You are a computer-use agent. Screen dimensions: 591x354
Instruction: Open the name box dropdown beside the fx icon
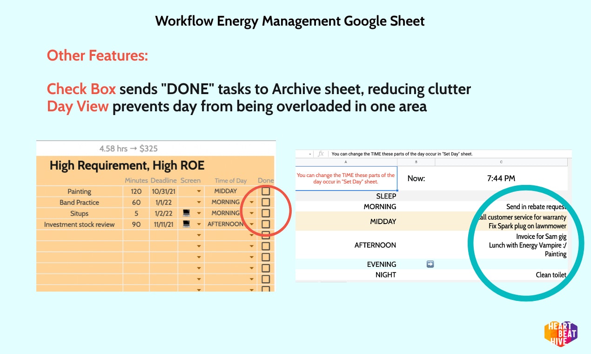point(309,154)
